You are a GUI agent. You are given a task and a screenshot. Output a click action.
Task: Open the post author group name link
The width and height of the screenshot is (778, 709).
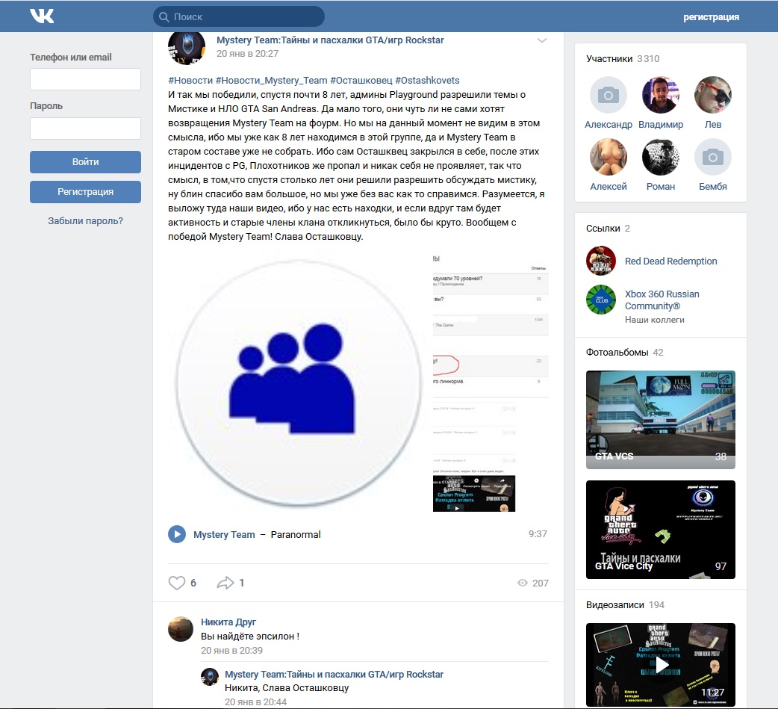[330, 40]
